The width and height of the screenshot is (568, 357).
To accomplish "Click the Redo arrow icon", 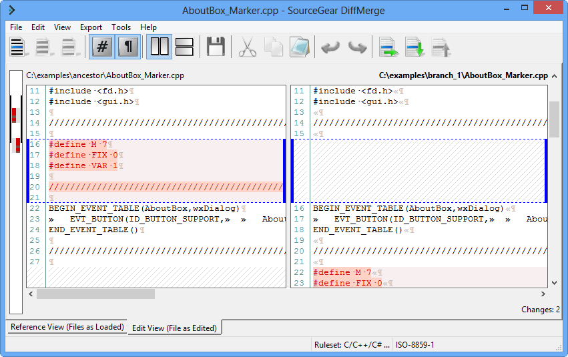I will coord(357,47).
